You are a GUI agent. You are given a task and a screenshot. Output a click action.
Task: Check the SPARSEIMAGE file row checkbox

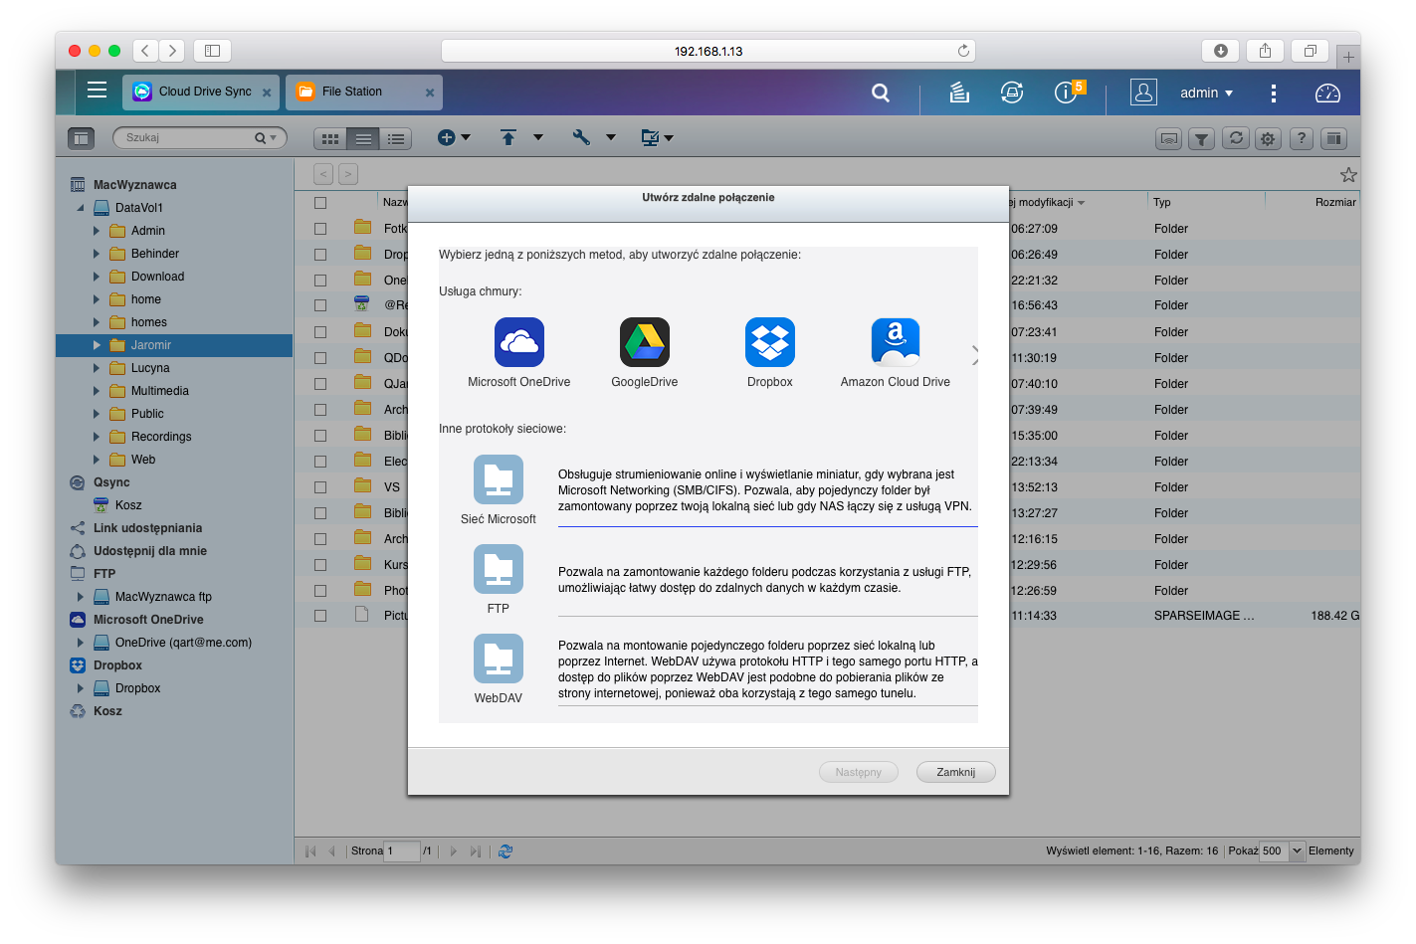pyautogui.click(x=320, y=616)
